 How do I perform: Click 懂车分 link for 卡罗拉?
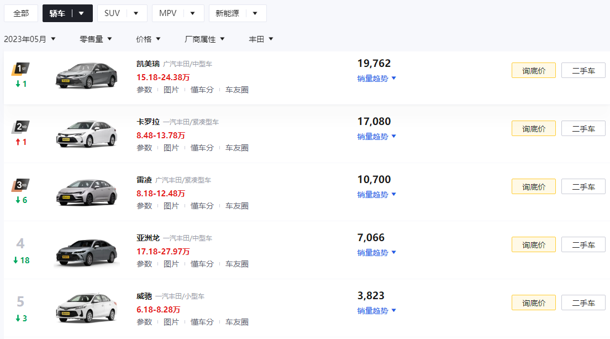click(x=202, y=148)
